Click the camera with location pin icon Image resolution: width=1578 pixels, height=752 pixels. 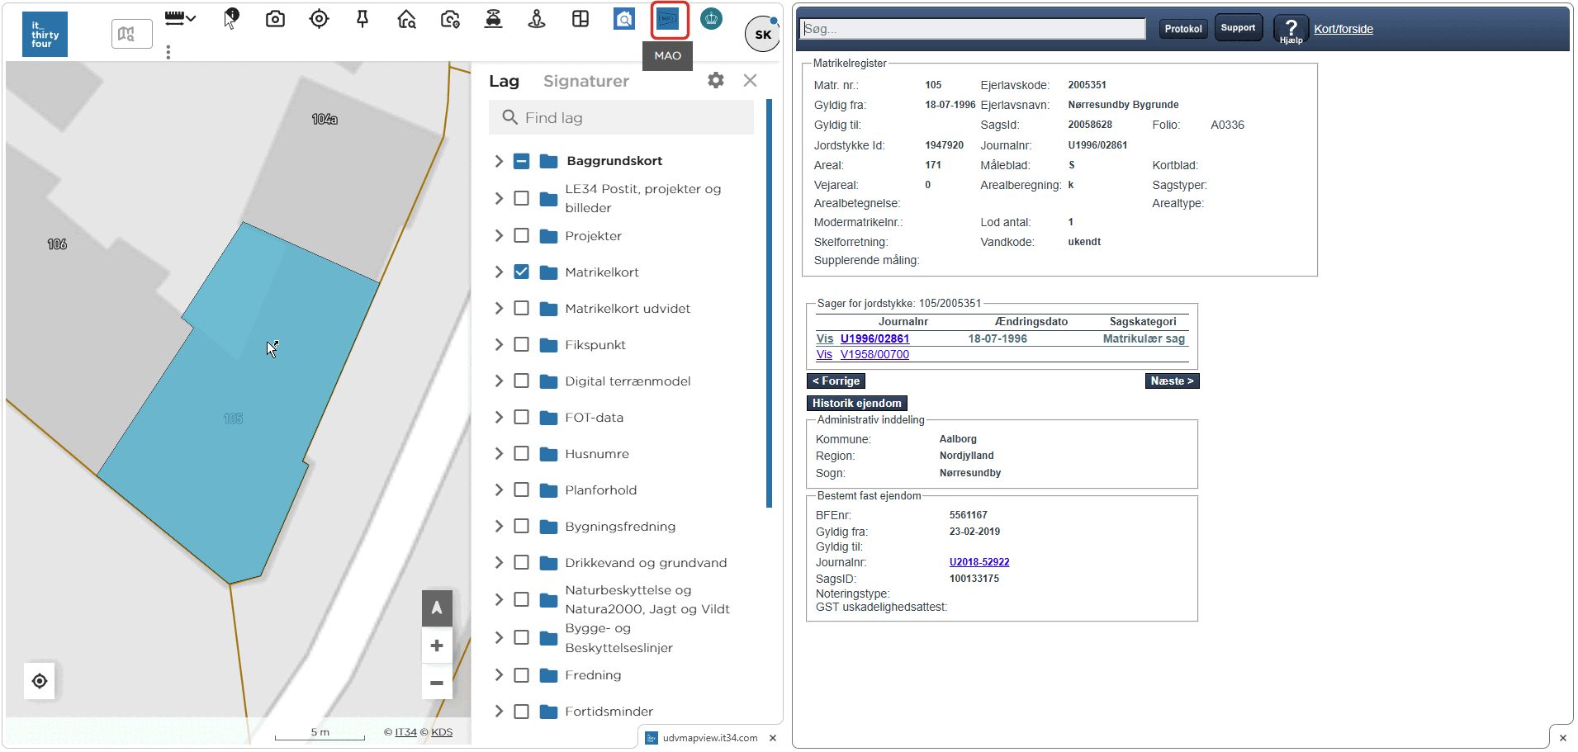450,18
